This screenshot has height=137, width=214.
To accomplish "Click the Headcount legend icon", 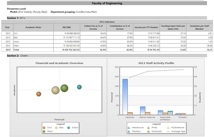I will (129, 128).
